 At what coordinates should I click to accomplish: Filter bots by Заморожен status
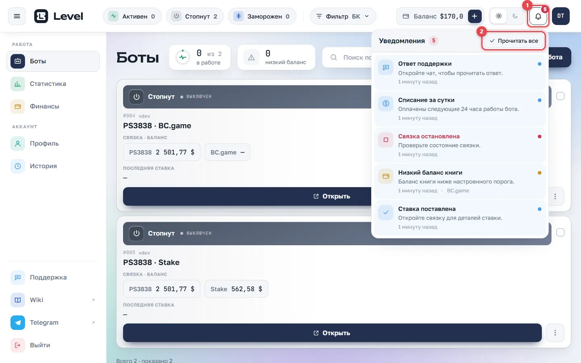click(262, 16)
